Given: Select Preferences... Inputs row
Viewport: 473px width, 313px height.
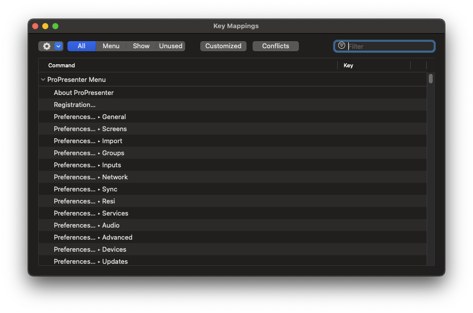Looking at the screenshot, I should [232, 165].
